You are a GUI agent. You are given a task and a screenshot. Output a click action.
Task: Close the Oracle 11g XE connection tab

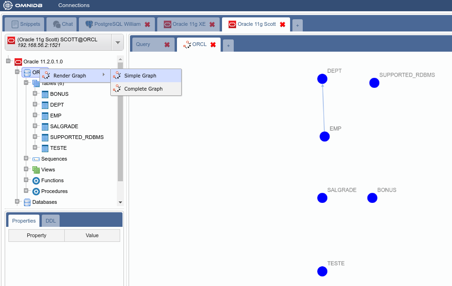(212, 24)
